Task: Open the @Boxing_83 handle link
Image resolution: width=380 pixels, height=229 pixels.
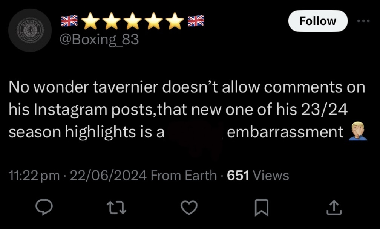Action: 99,40
